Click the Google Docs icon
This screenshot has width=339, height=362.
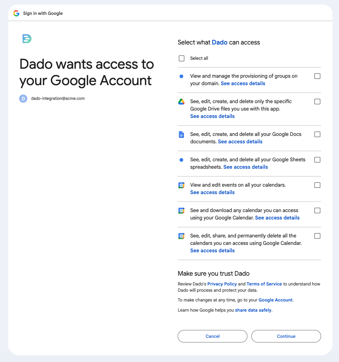click(x=182, y=134)
